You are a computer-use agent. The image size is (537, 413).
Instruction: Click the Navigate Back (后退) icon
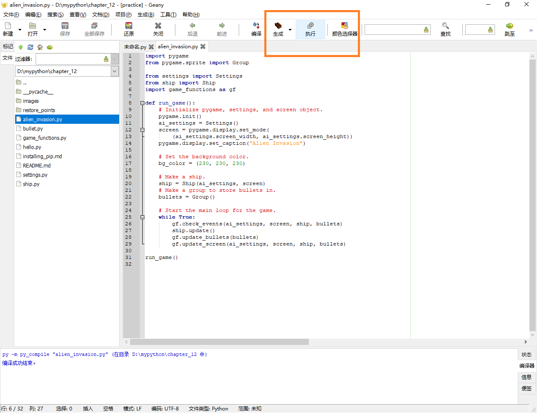[193, 26]
